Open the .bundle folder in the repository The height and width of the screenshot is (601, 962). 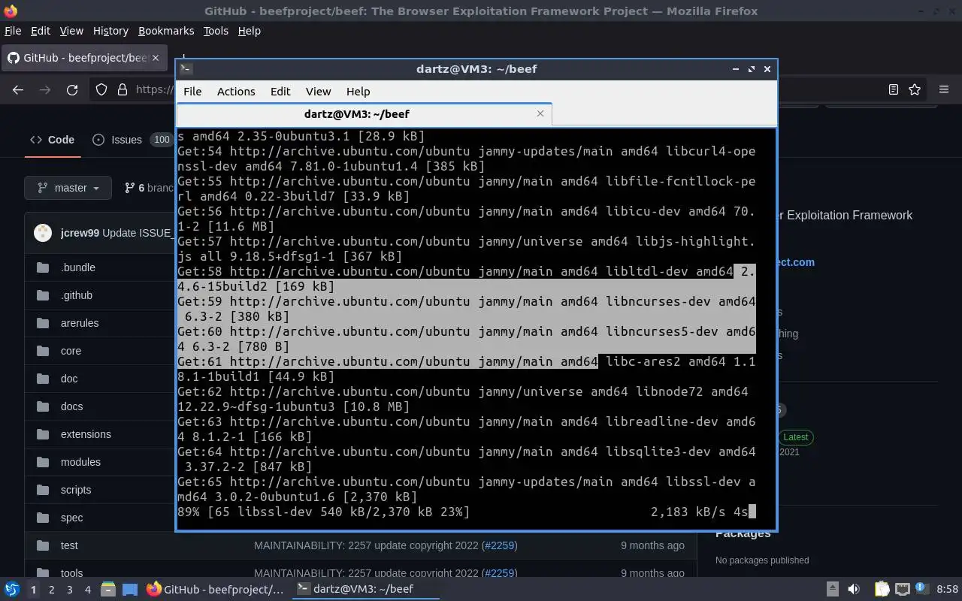[x=77, y=267]
